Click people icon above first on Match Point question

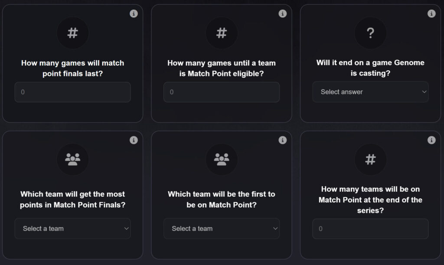[x=222, y=160]
